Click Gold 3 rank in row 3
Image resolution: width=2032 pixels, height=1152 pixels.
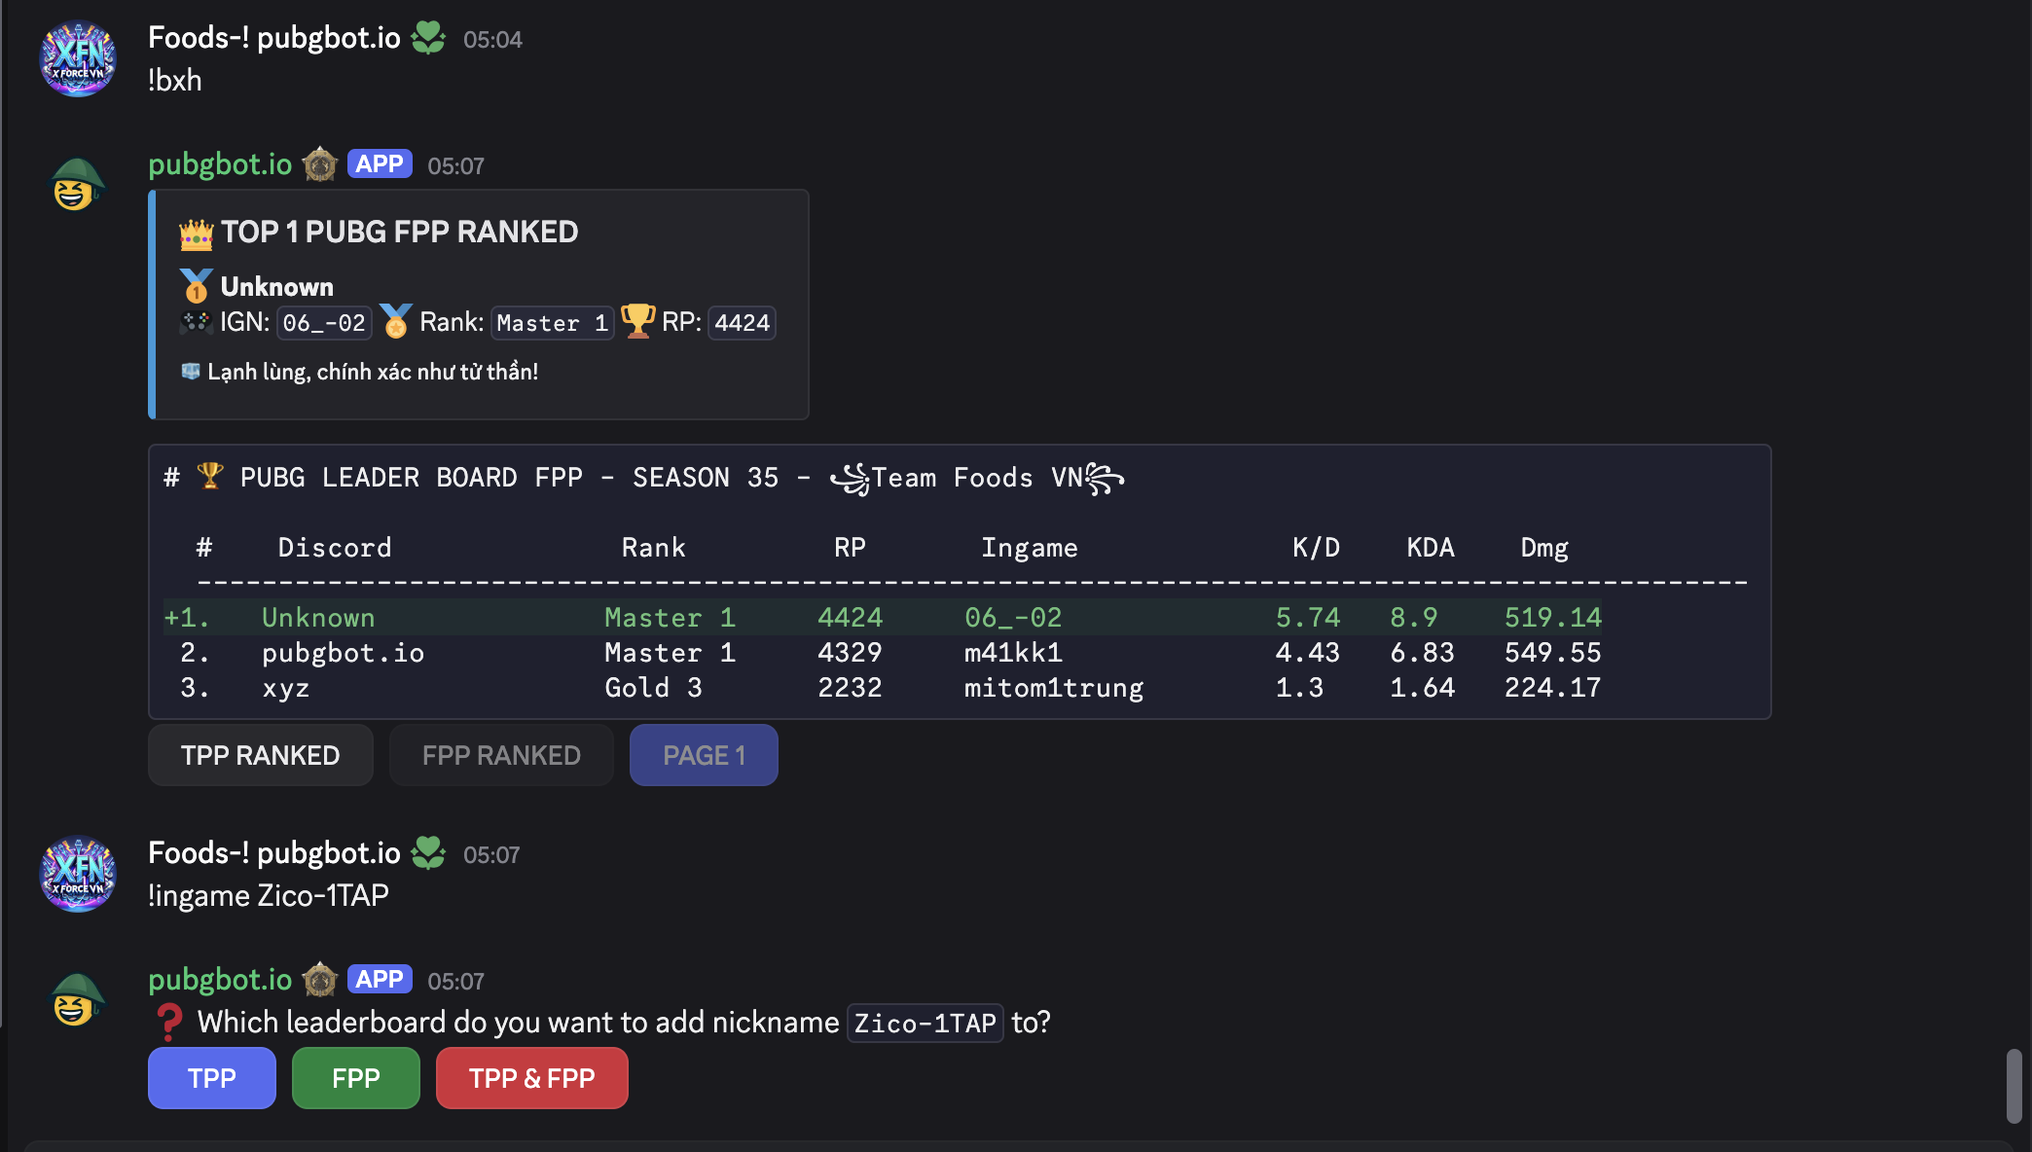pos(653,688)
